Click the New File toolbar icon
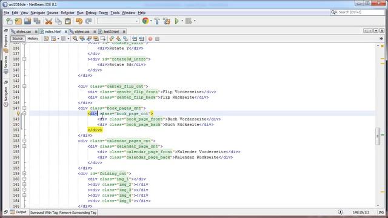 click(x=9, y=21)
